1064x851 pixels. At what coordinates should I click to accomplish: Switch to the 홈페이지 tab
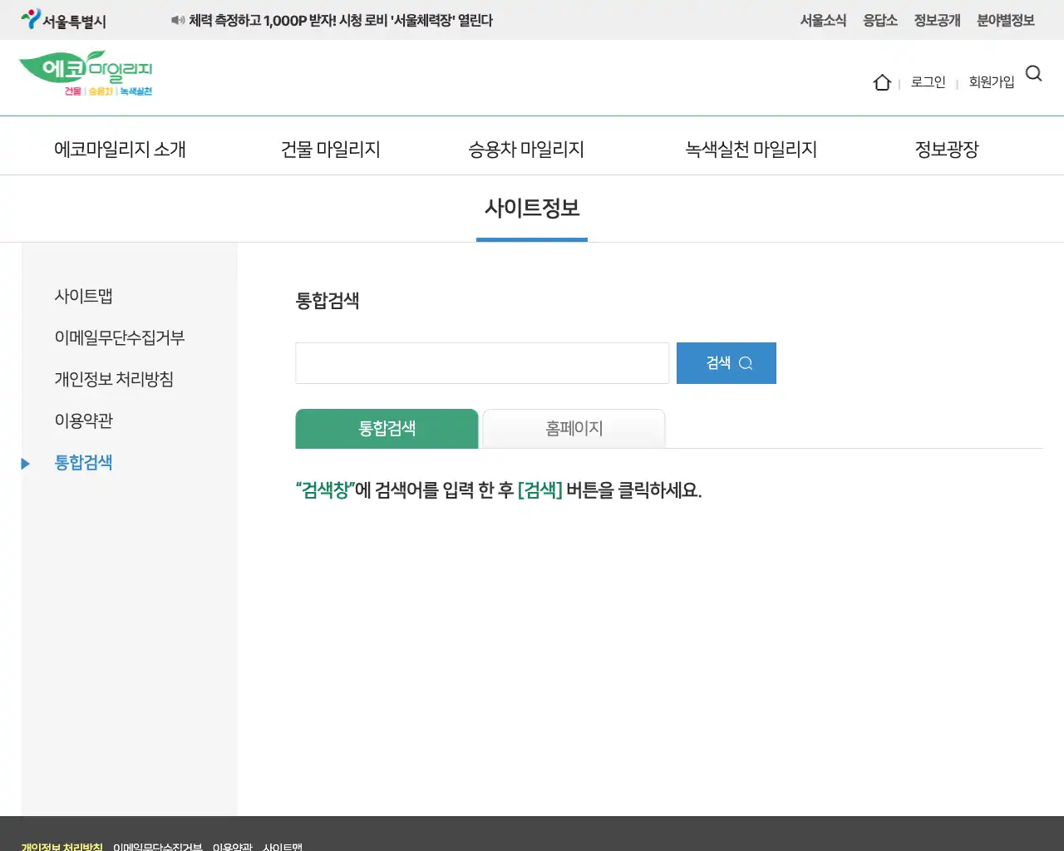pos(574,429)
